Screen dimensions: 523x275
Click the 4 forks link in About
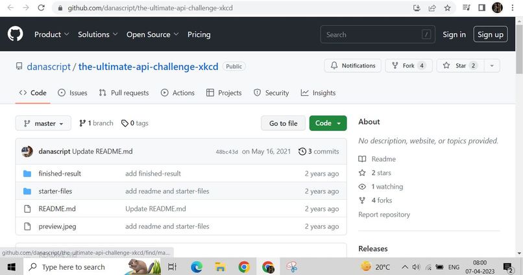(x=375, y=200)
